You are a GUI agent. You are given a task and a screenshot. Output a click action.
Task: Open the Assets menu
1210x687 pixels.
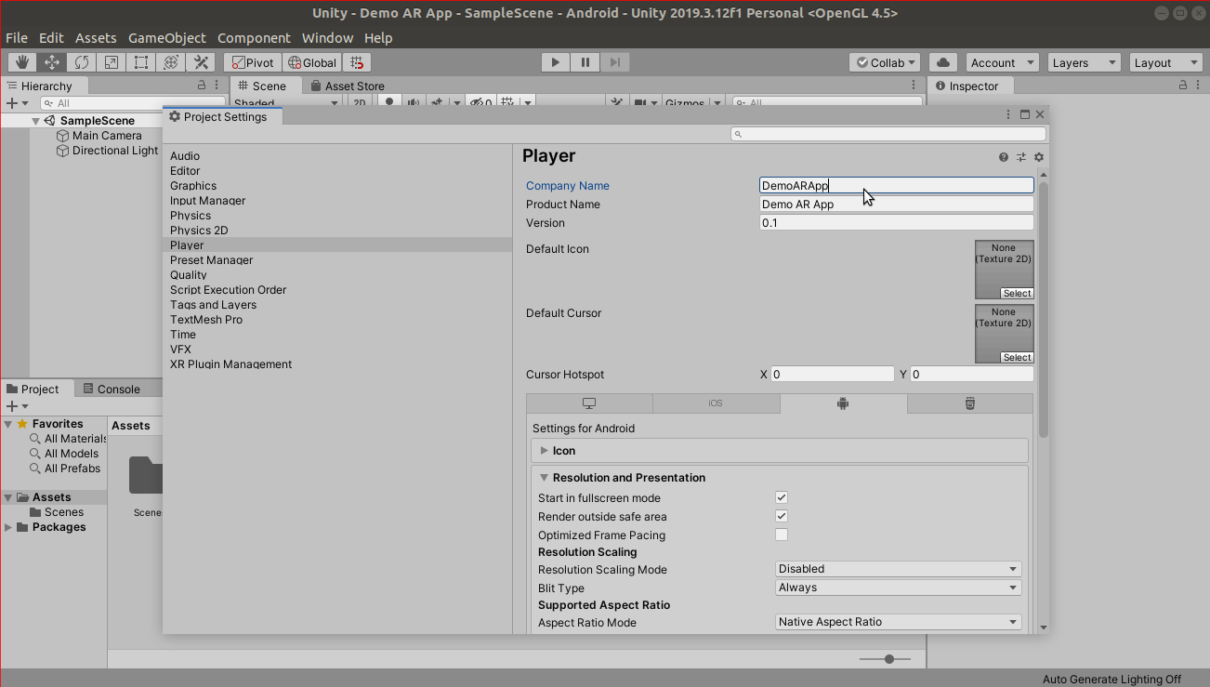96,38
